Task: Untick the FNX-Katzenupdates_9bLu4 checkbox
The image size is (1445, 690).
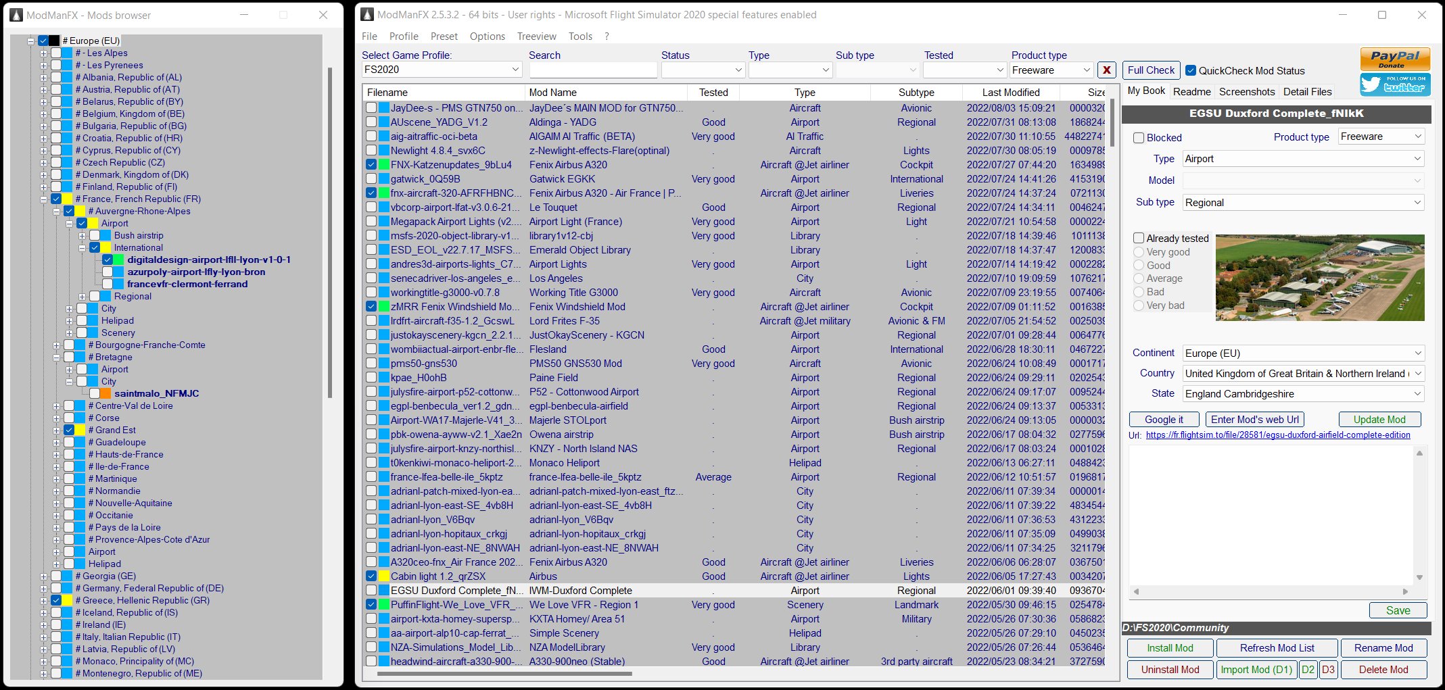Action: coord(371,164)
